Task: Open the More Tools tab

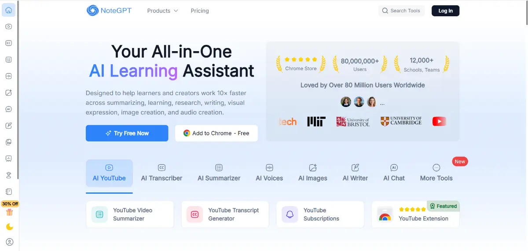Action: pyautogui.click(x=436, y=172)
